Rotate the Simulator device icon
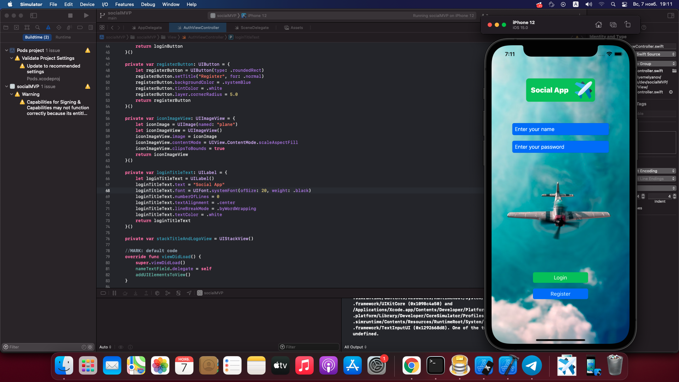The height and width of the screenshot is (382, 679). 628,24
